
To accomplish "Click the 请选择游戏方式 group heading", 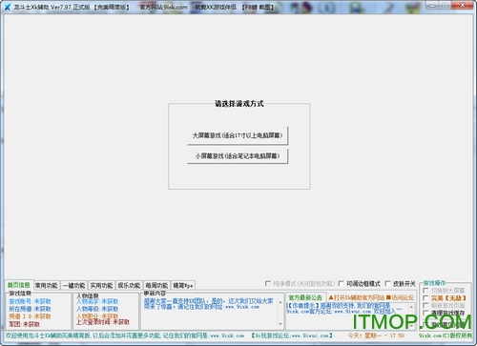I will [239, 104].
